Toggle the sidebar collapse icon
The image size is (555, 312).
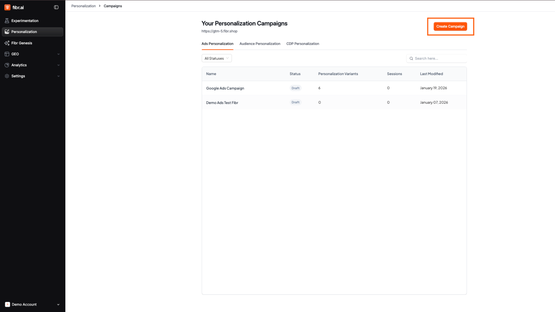click(x=56, y=8)
